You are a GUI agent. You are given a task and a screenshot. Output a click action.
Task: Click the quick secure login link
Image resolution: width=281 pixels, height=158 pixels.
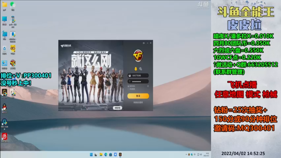coord(138,103)
